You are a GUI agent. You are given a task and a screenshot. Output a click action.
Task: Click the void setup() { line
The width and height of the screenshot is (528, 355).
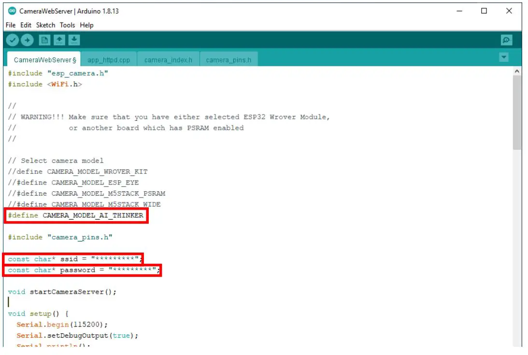(38, 314)
